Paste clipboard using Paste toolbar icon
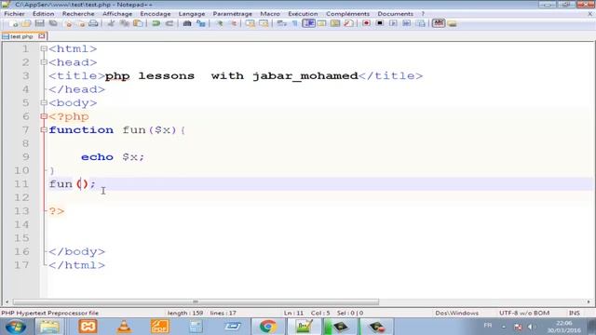The image size is (596, 335). click(x=138, y=23)
